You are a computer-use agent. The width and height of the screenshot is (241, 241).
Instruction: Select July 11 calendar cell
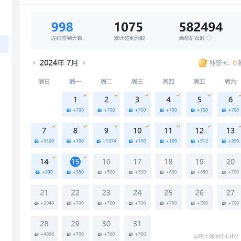click(x=169, y=135)
